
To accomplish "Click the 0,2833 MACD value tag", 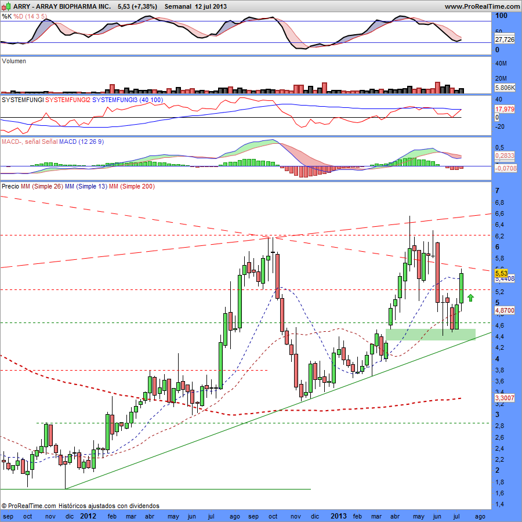I will (505, 156).
